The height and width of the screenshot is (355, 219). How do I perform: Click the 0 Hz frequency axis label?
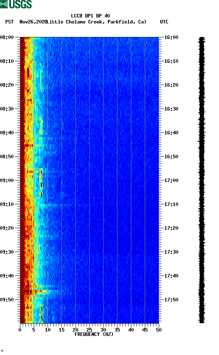pyautogui.click(x=20, y=330)
